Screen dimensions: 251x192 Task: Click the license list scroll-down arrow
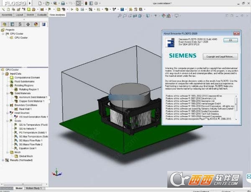pyautogui.click(x=236, y=119)
